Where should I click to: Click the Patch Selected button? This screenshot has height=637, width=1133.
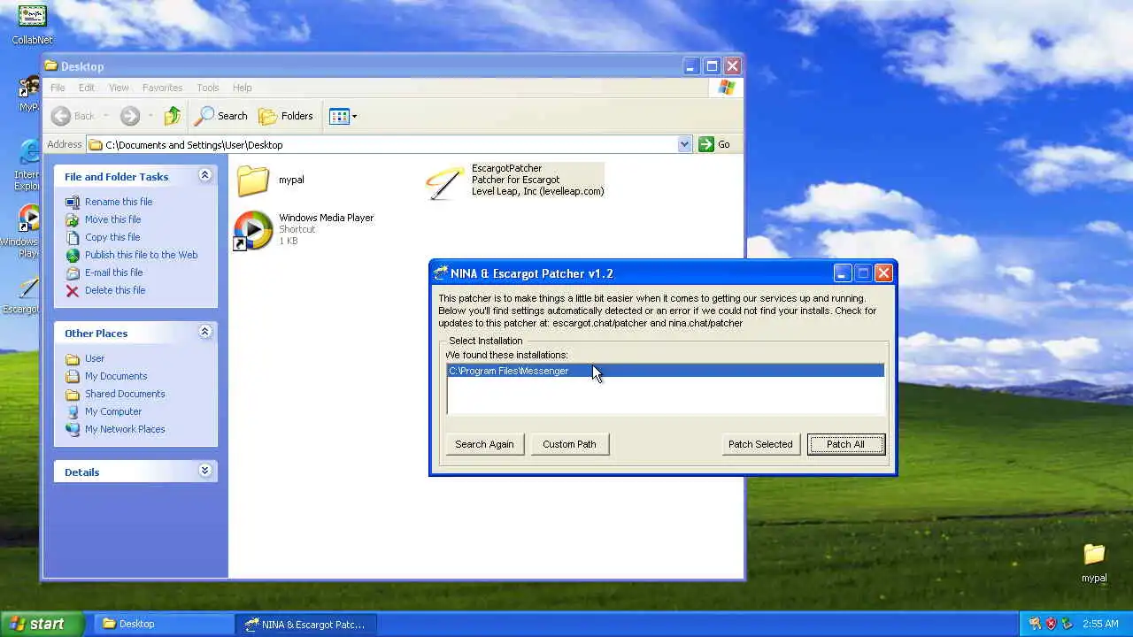(x=760, y=444)
